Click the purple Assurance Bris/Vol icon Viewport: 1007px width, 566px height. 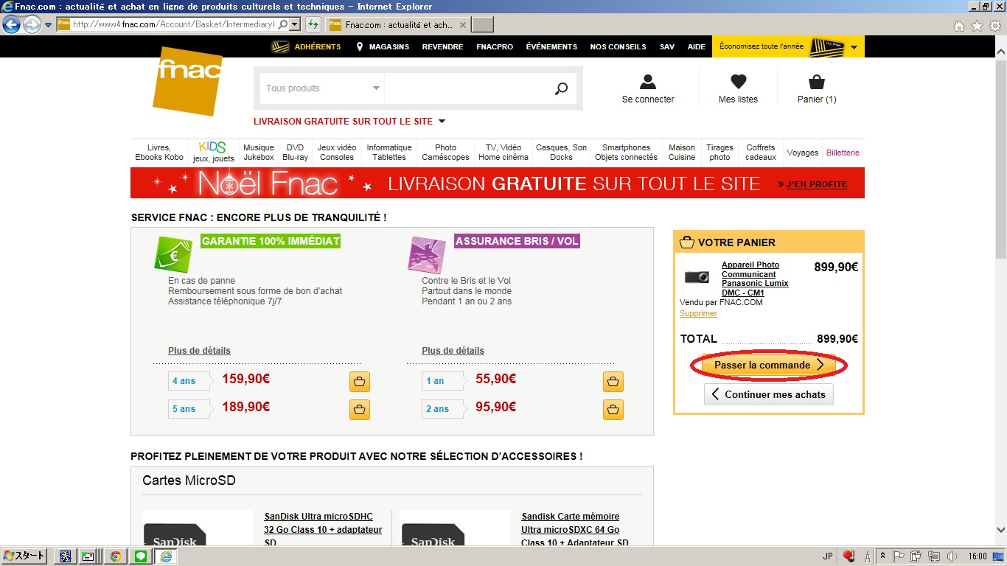427,255
